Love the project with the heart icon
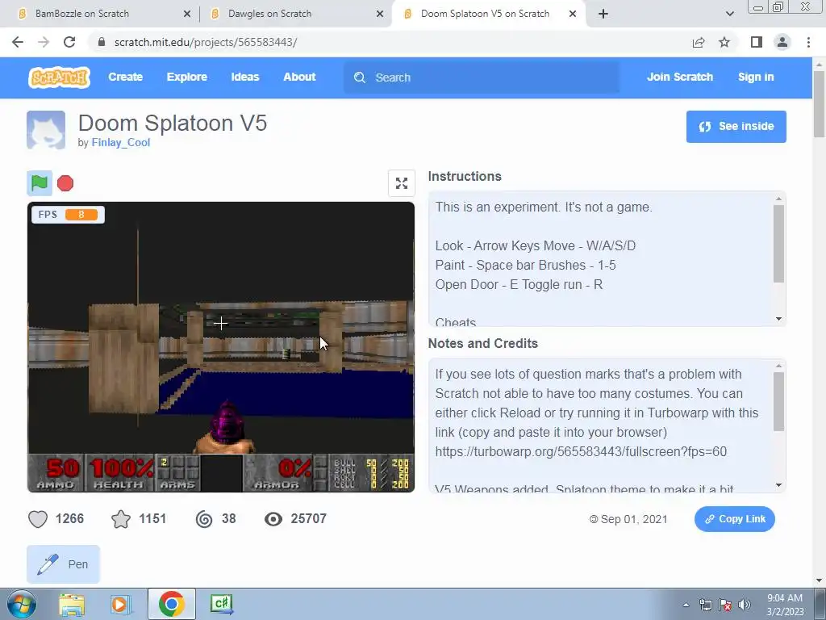The width and height of the screenshot is (826, 620). point(38,519)
